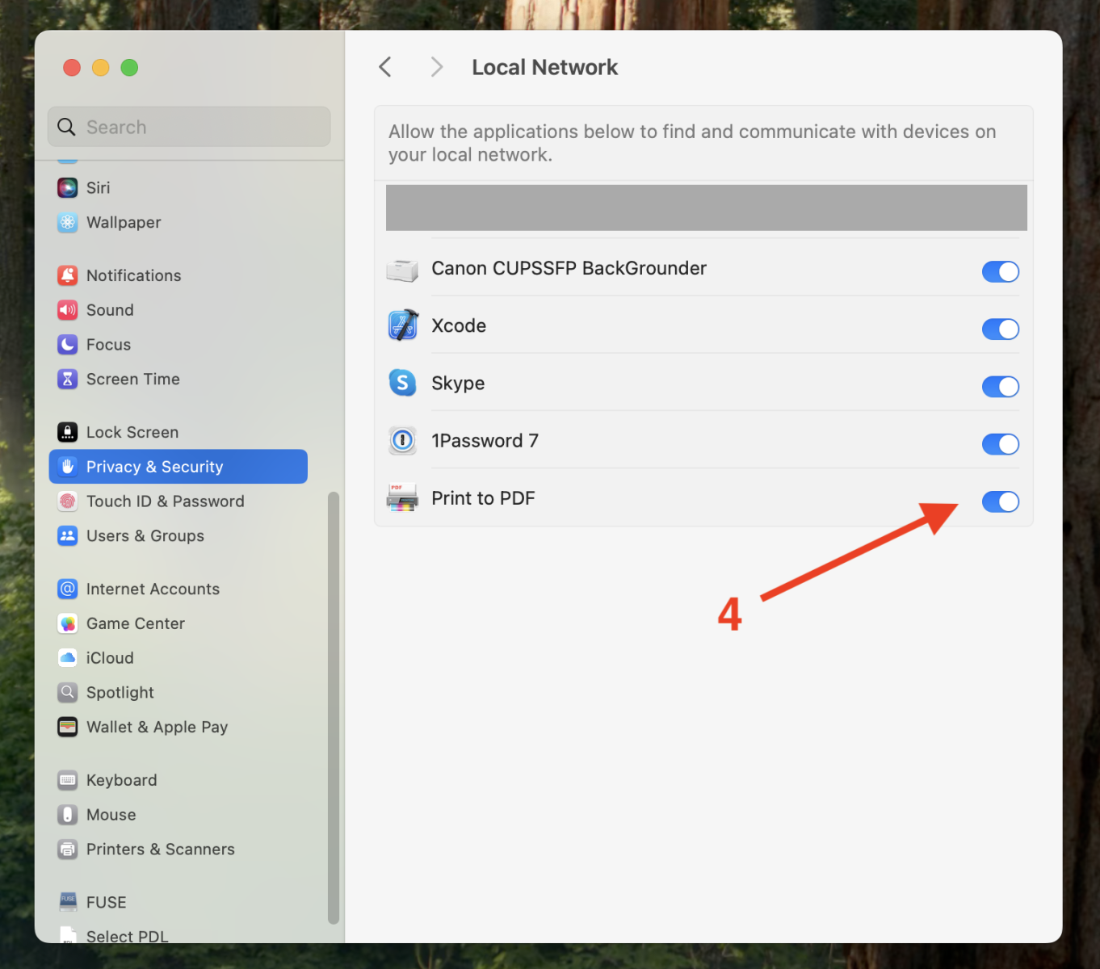Click the Game Center icon
The image size is (1100, 969).
point(68,624)
